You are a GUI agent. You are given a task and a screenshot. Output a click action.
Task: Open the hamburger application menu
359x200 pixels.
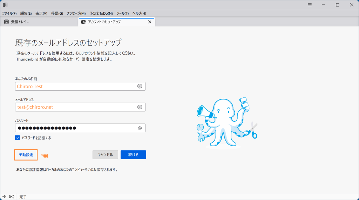point(310,5)
